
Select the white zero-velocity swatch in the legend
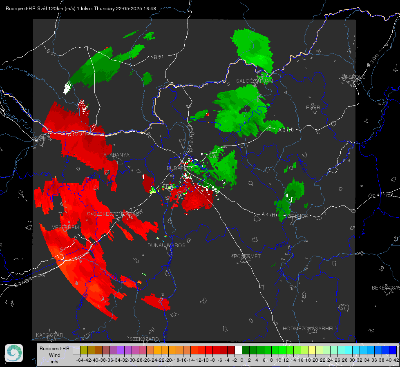click(x=238, y=350)
